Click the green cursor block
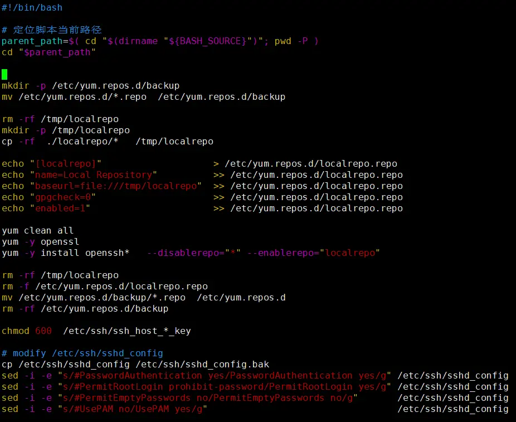Screen dimensions: 516x422 pos(4,74)
